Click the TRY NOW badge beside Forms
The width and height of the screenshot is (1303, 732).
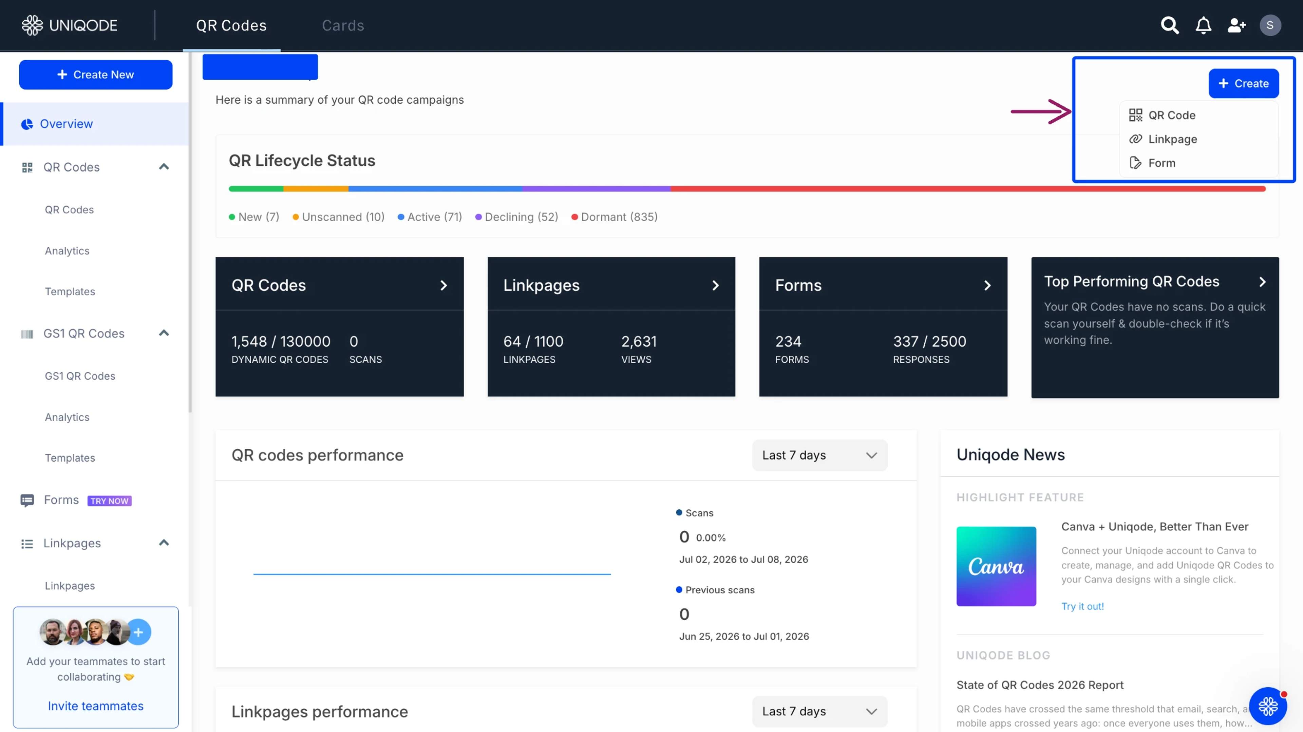[109, 501]
